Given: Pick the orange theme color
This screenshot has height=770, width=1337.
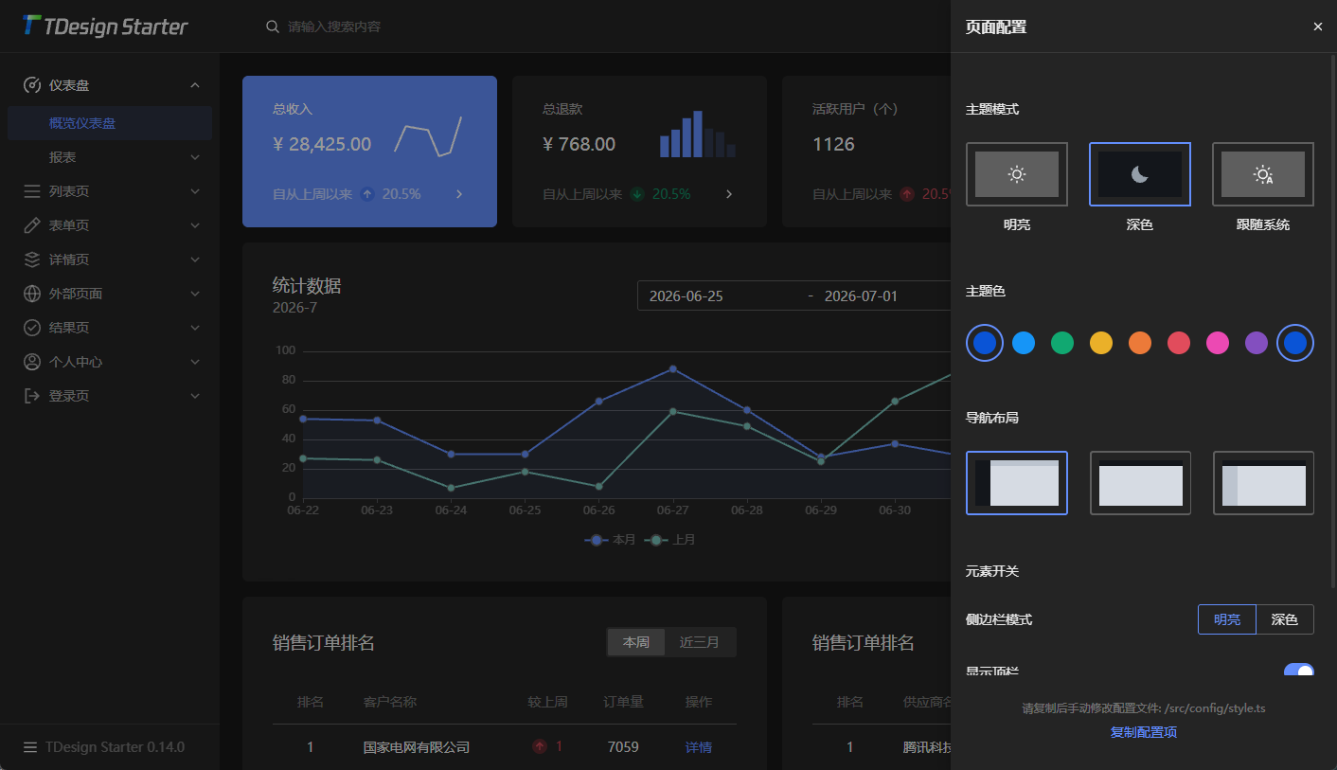Looking at the screenshot, I should (x=1140, y=343).
